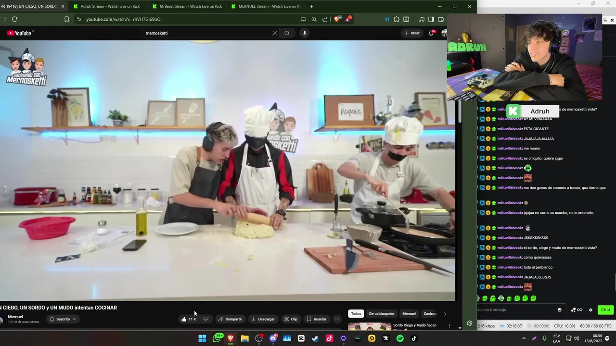Close the UN CIEGO YouTube tab
The image size is (616, 346).
62,6
